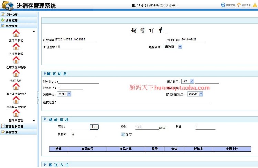Screen dimensions: 258x168
Task: Open 出库单新增 house icon
Action: (x=16, y=34)
